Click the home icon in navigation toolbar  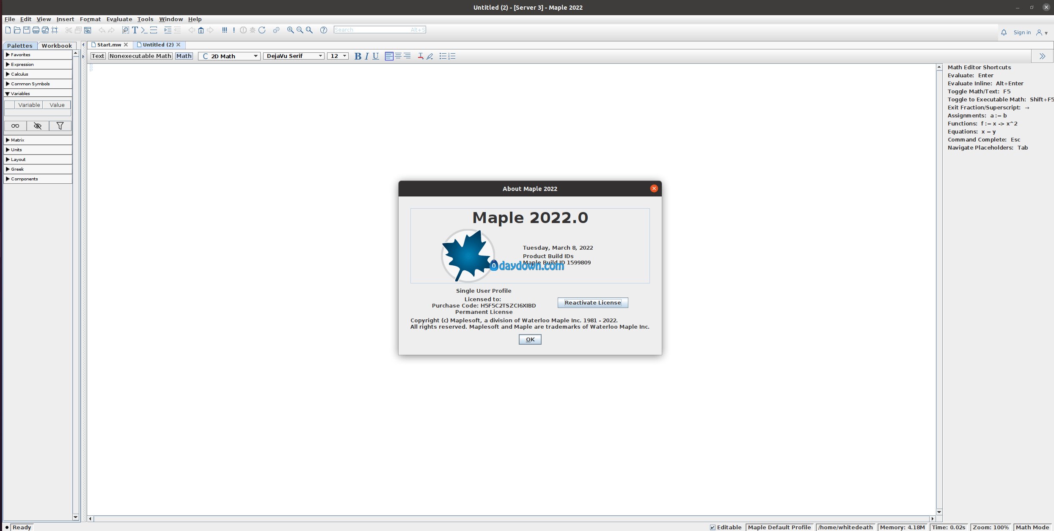[x=201, y=30]
